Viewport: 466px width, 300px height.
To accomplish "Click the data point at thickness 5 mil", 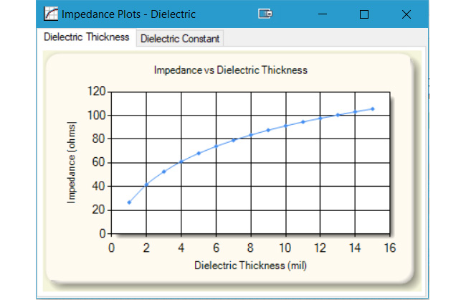I will 199,154.
